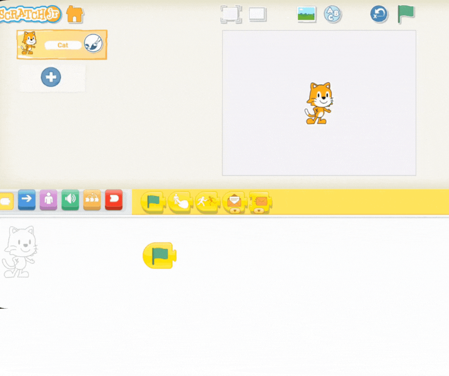Edit Cat in the paint editor
Image resolution: width=449 pixels, height=376 pixels.
(x=93, y=44)
